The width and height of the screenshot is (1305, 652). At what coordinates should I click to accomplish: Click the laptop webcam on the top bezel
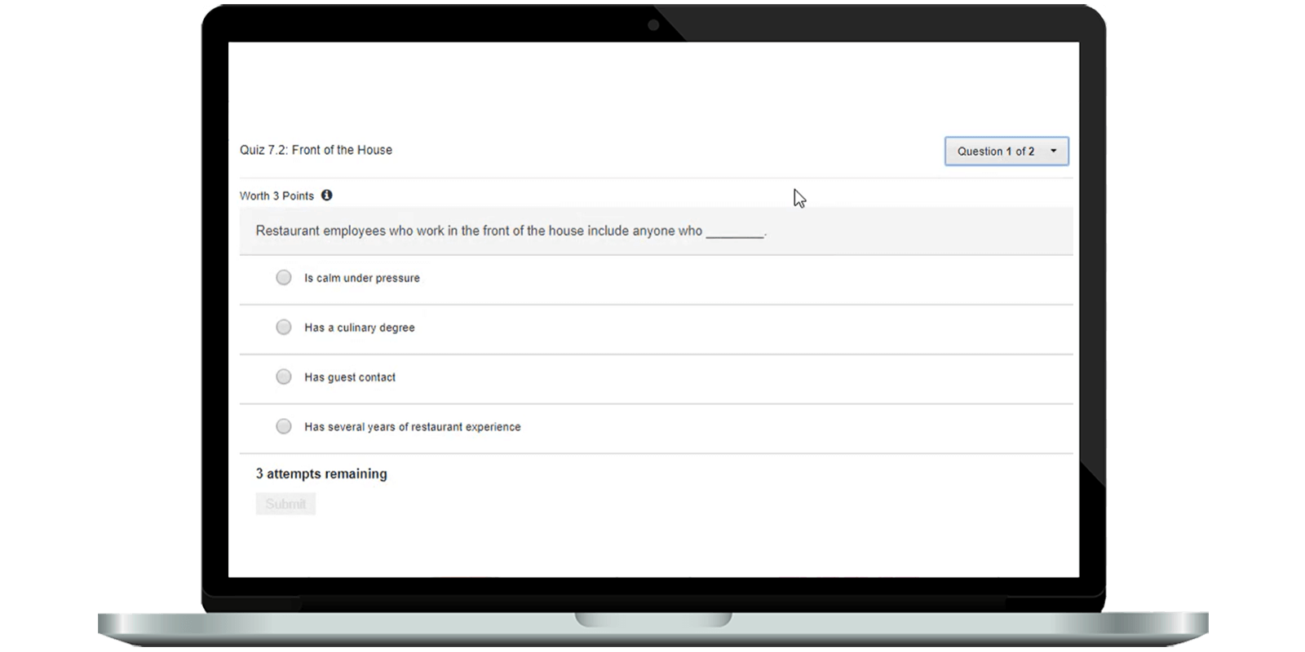(653, 25)
